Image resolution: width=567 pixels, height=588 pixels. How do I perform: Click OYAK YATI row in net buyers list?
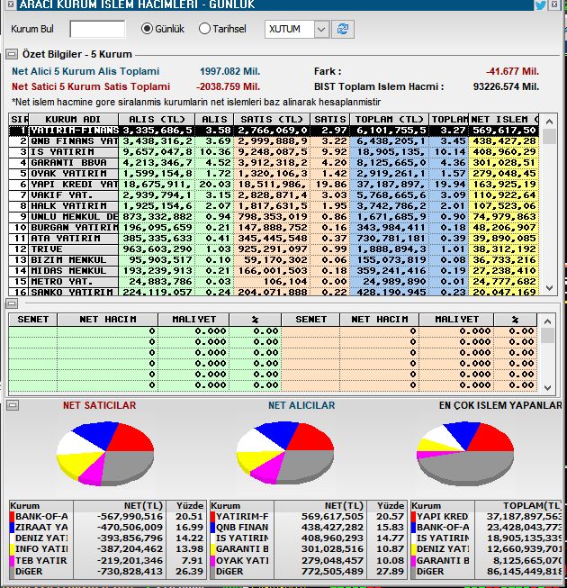tap(309, 561)
